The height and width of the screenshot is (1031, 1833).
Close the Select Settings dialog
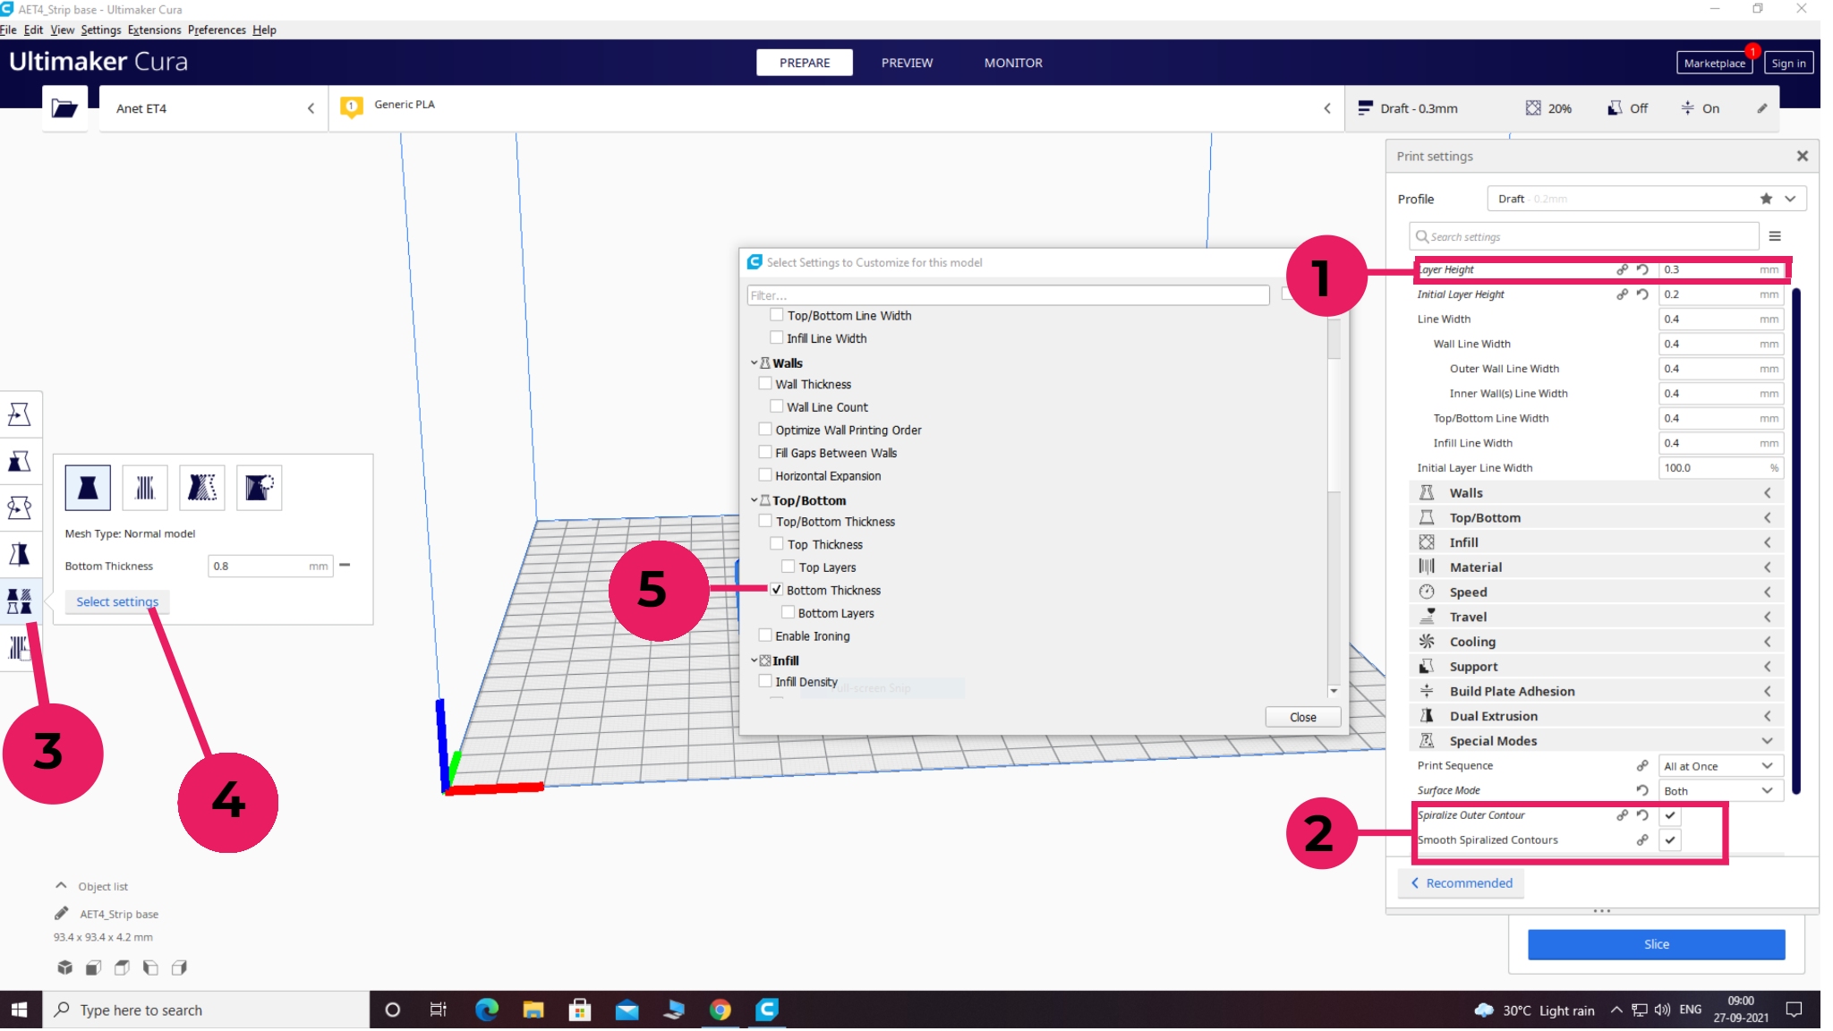coord(1303,717)
